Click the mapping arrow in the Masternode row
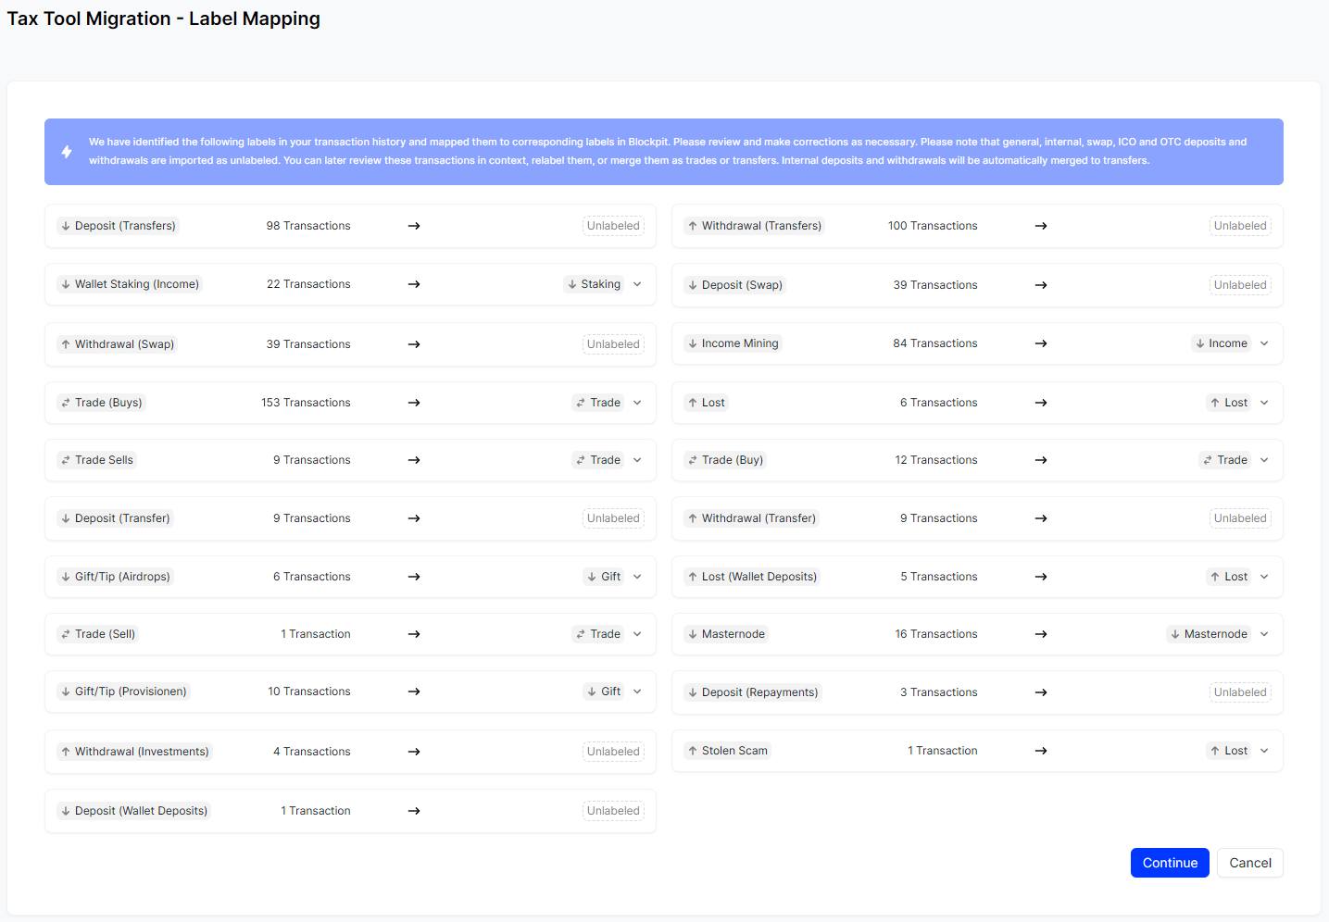This screenshot has height=922, width=1329. 1041,633
